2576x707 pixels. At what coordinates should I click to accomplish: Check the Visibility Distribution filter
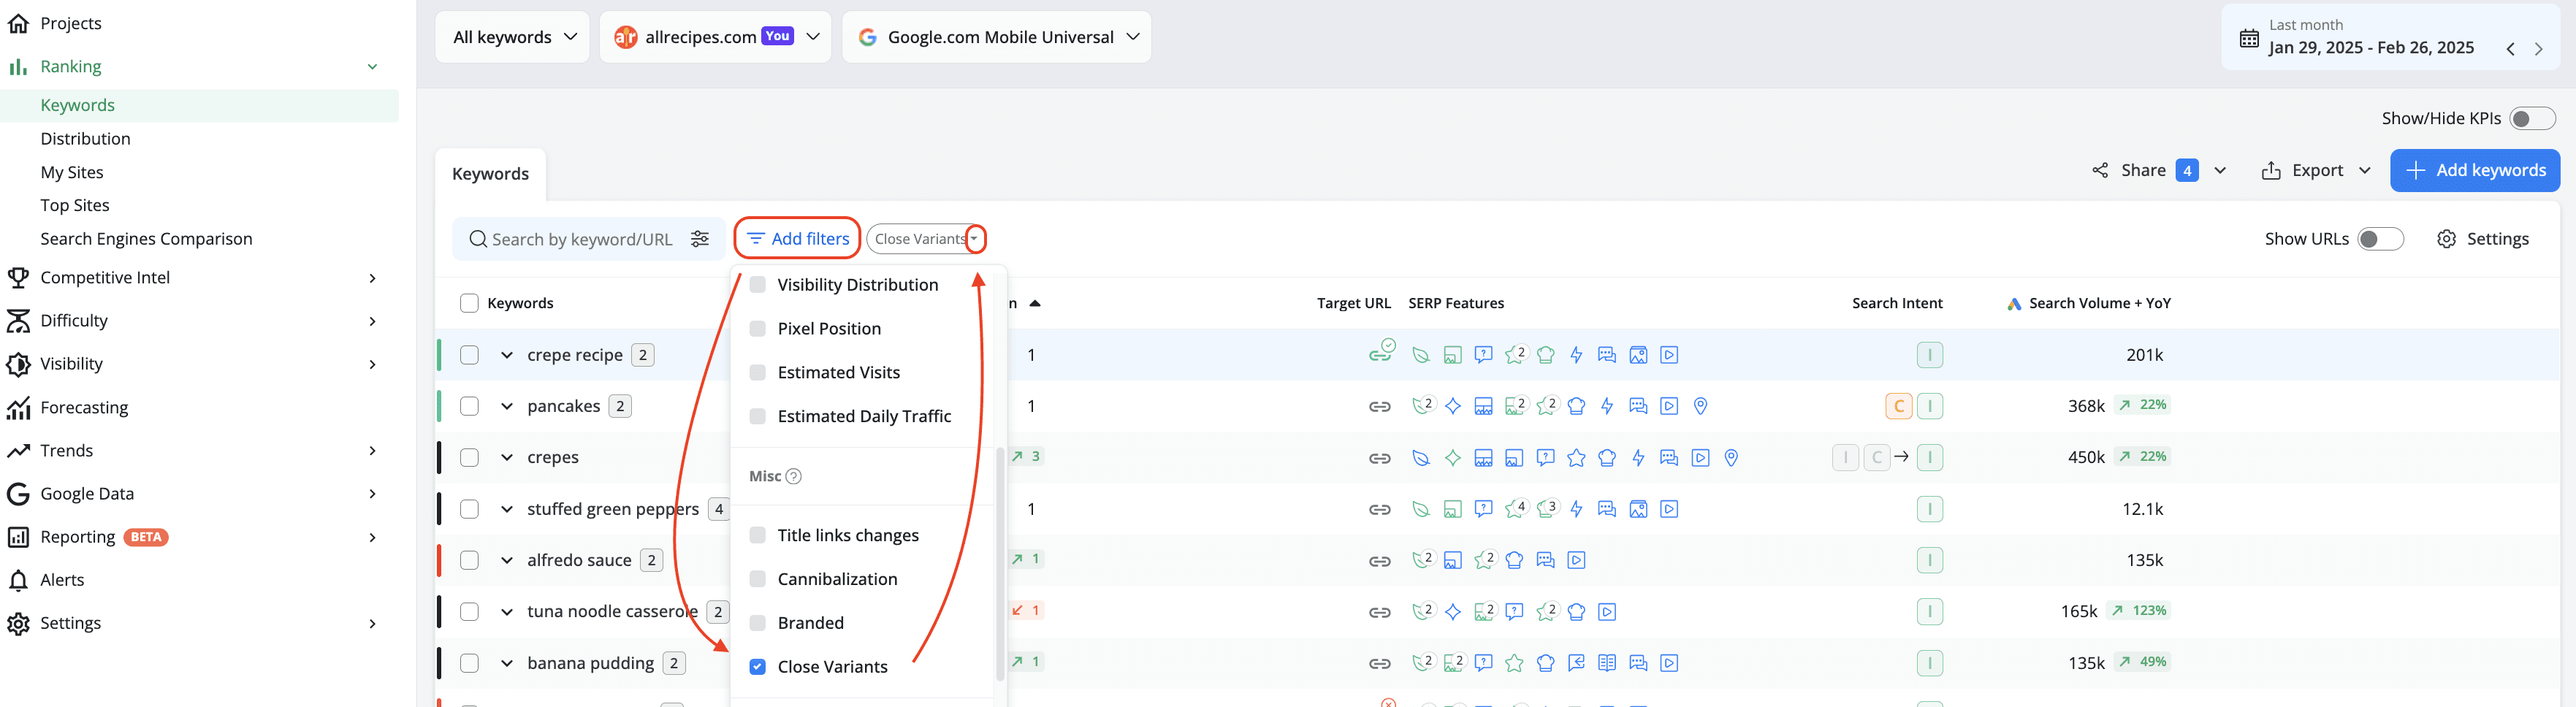(757, 285)
